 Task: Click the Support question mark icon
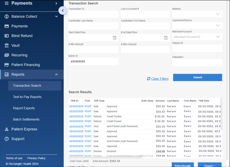click(x=6, y=139)
